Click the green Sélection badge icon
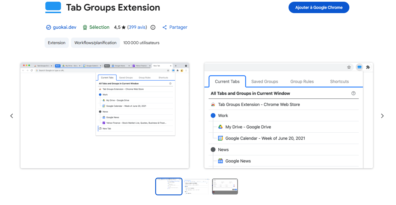This screenshot has height=205, width=396. (x=85, y=27)
